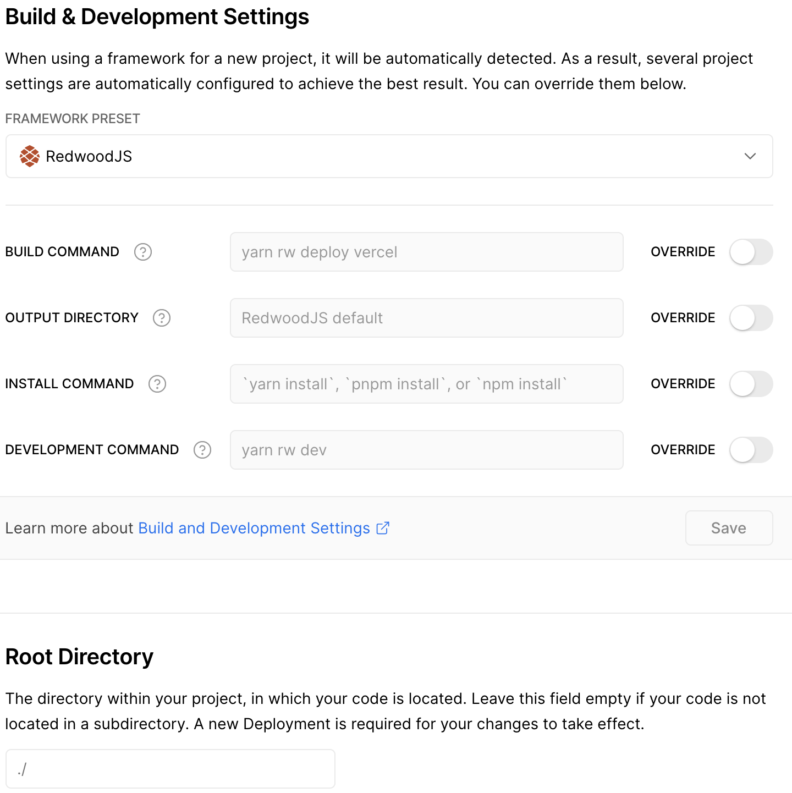The height and width of the screenshot is (793, 792).
Task: Select the Development Command input box
Action: point(426,450)
